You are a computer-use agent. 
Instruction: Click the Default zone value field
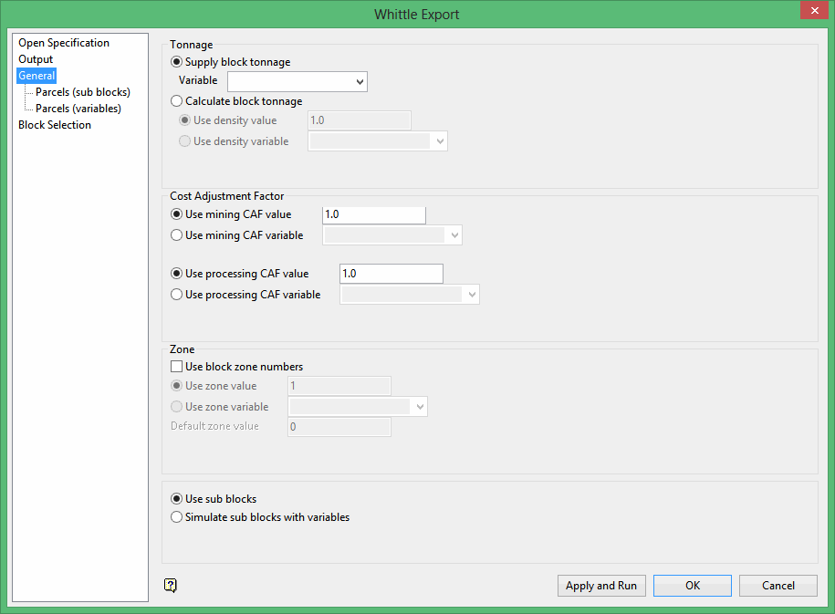click(339, 427)
